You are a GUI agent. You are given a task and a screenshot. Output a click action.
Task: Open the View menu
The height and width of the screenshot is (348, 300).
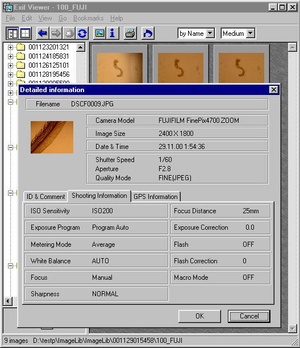tap(45, 18)
